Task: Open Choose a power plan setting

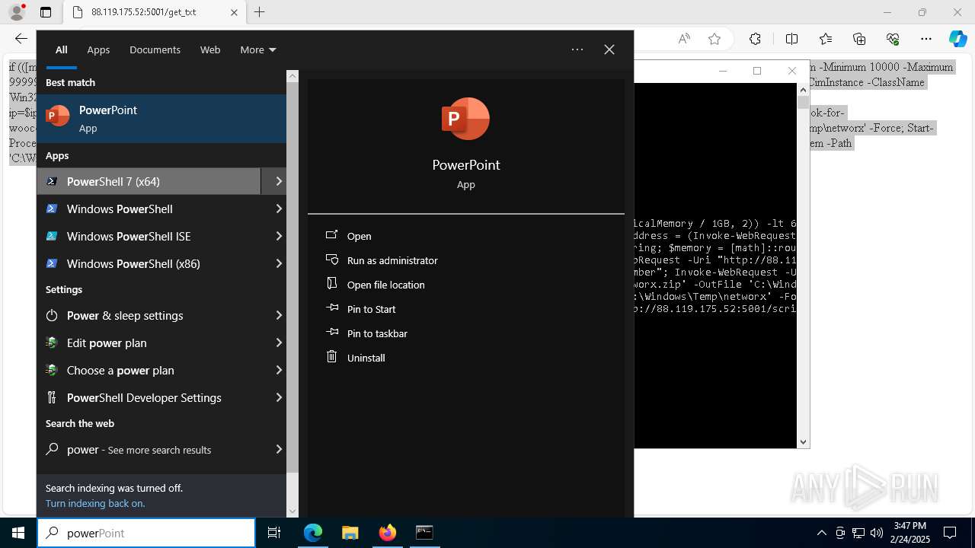Action: 149,370
